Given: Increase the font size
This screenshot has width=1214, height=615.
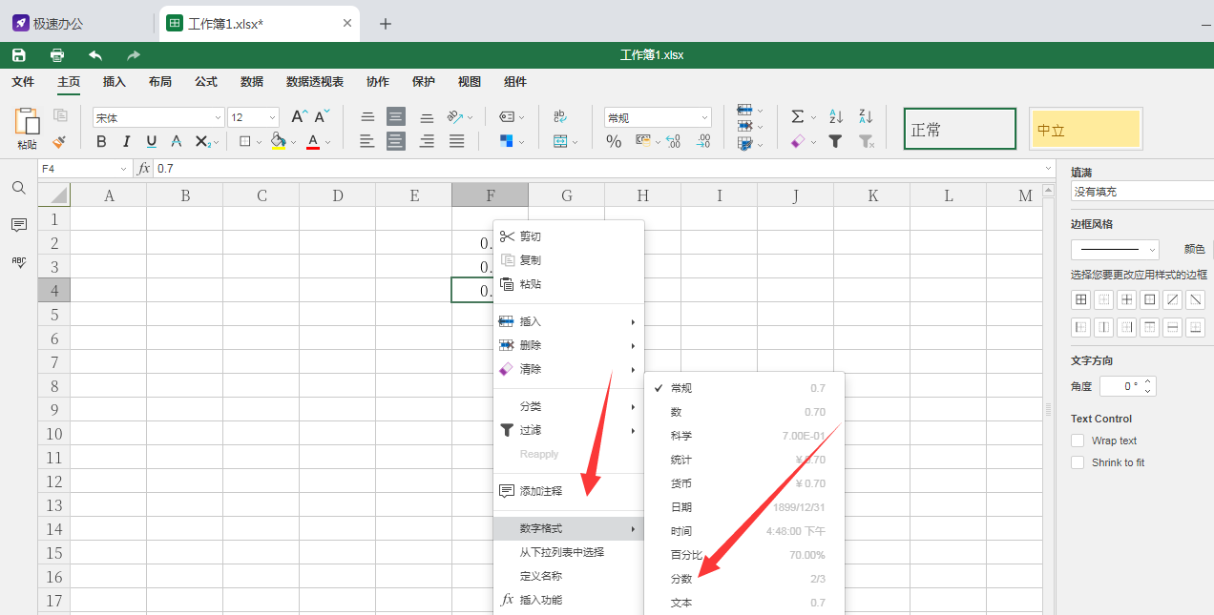Looking at the screenshot, I should click(299, 116).
